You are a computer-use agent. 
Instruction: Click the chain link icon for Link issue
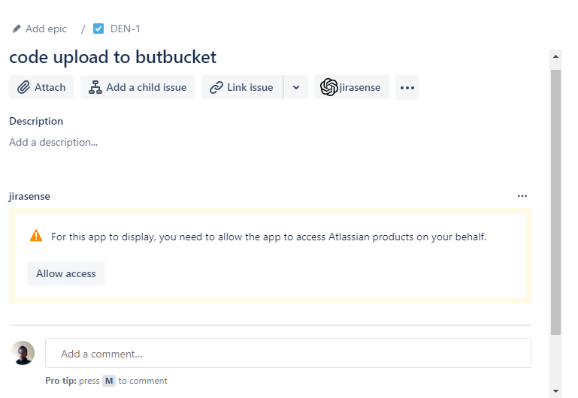(x=216, y=87)
